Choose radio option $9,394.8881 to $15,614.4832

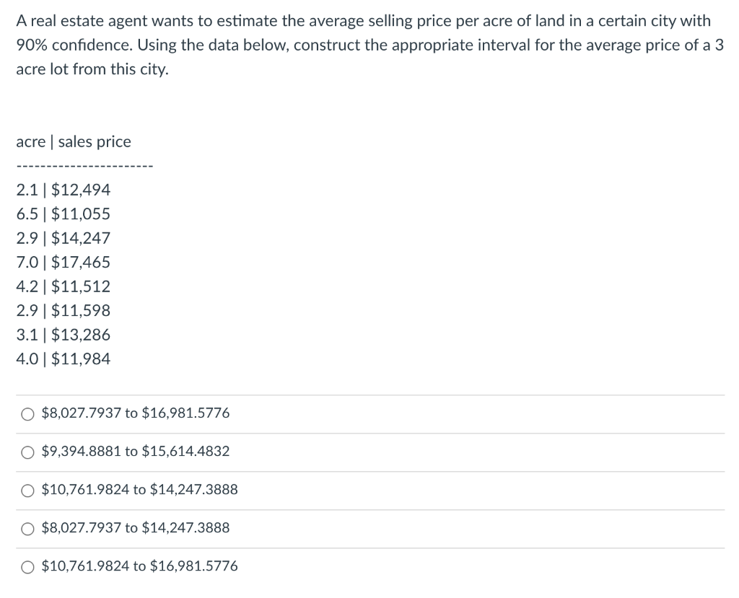(x=27, y=452)
